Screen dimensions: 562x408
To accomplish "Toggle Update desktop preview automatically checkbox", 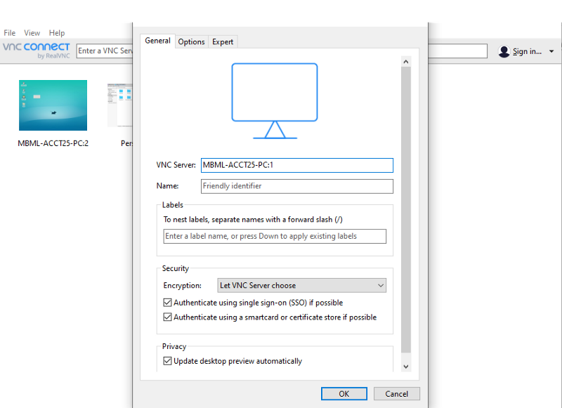I will tap(167, 361).
